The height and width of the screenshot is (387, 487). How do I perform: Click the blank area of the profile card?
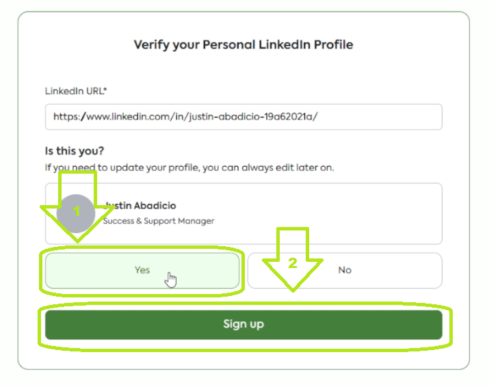click(x=328, y=213)
